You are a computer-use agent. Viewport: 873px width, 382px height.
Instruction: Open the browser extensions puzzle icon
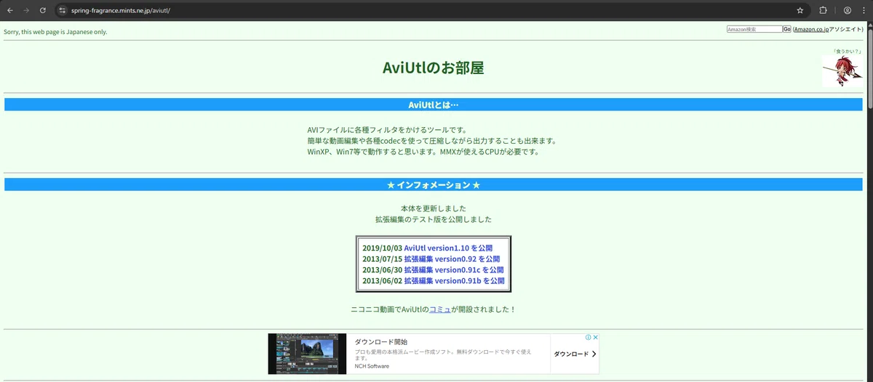point(824,10)
